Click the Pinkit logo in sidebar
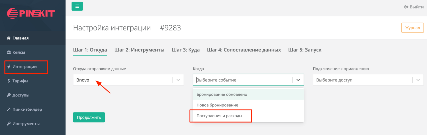This screenshot has width=427, height=135. (31, 13)
